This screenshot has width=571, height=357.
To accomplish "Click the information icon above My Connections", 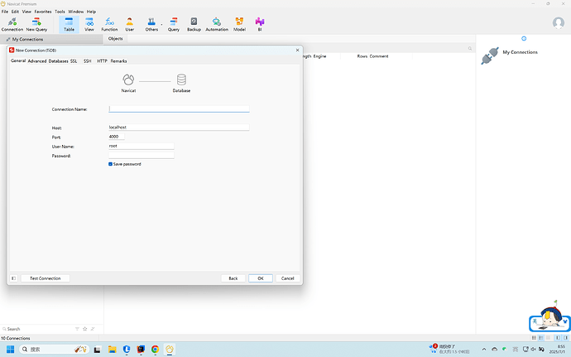I will coord(524,38).
